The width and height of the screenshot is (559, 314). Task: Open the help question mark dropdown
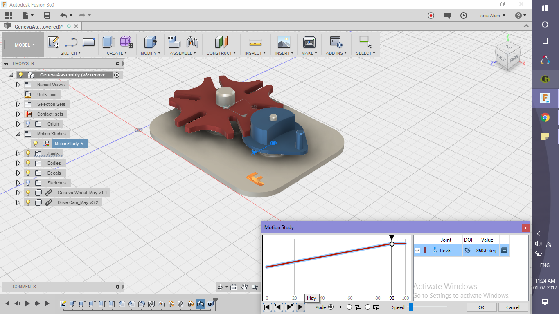point(521,16)
